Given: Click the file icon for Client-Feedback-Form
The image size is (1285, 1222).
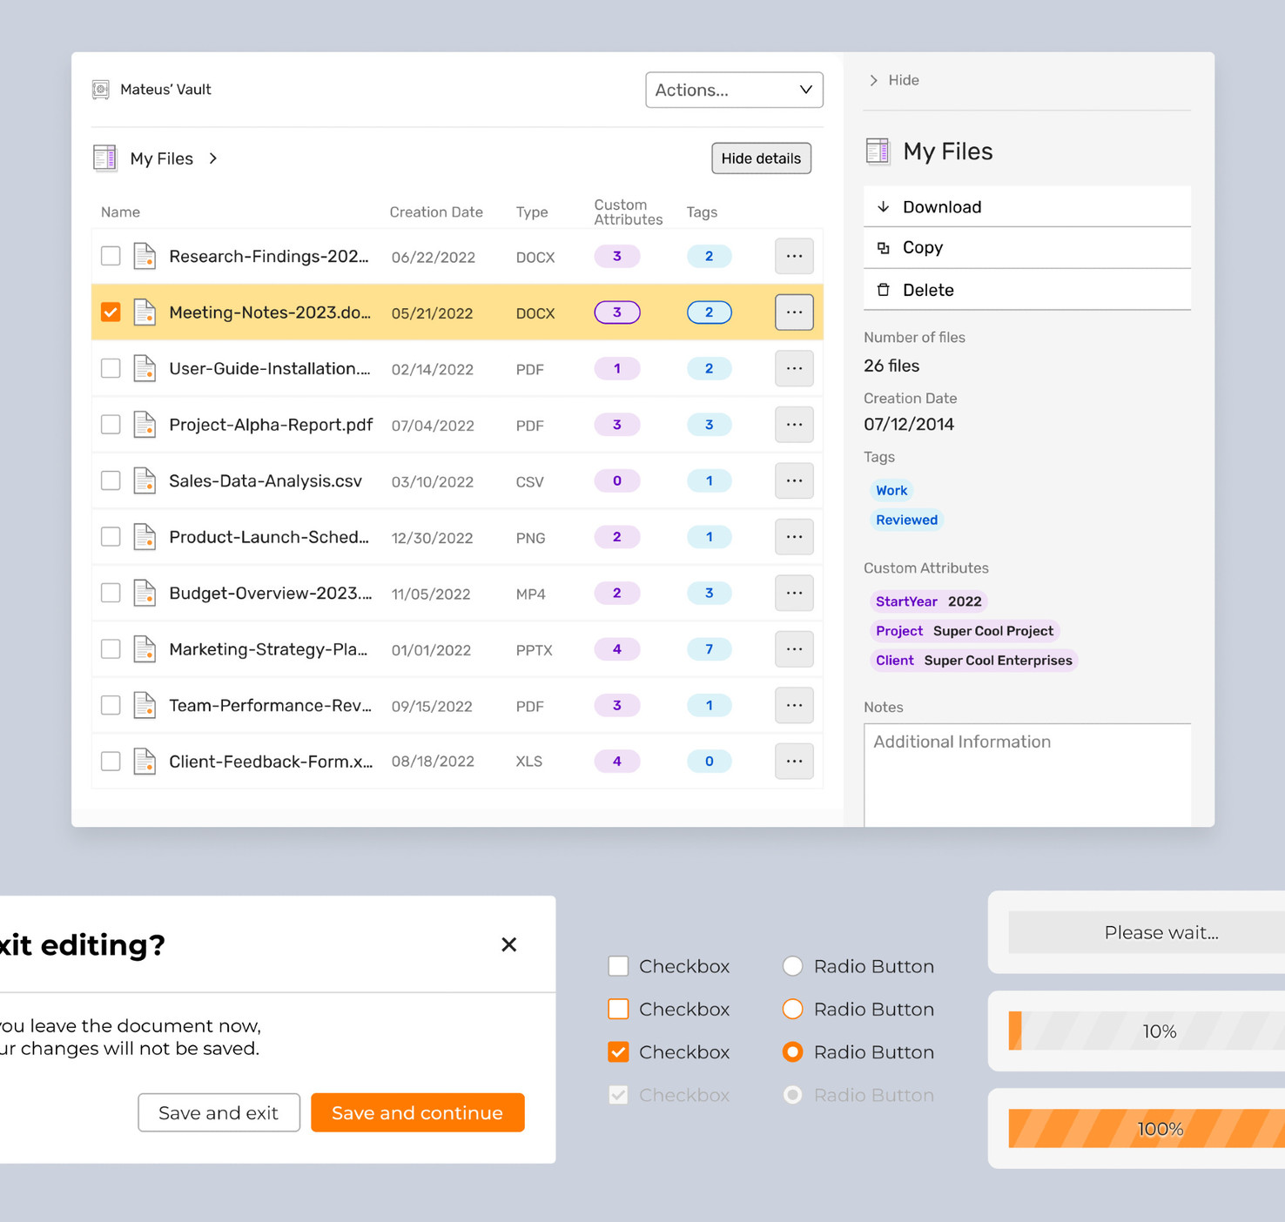Looking at the screenshot, I should click(x=145, y=762).
